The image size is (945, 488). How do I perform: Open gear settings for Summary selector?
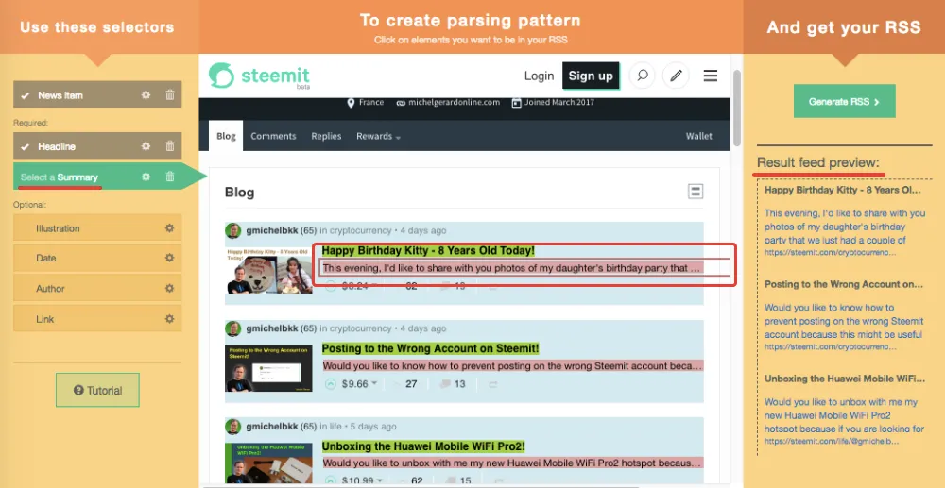coord(146,177)
